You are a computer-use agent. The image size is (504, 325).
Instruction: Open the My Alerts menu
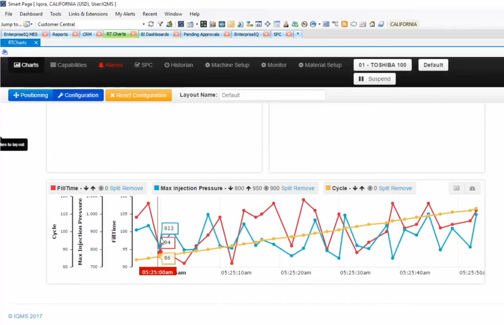[125, 14]
